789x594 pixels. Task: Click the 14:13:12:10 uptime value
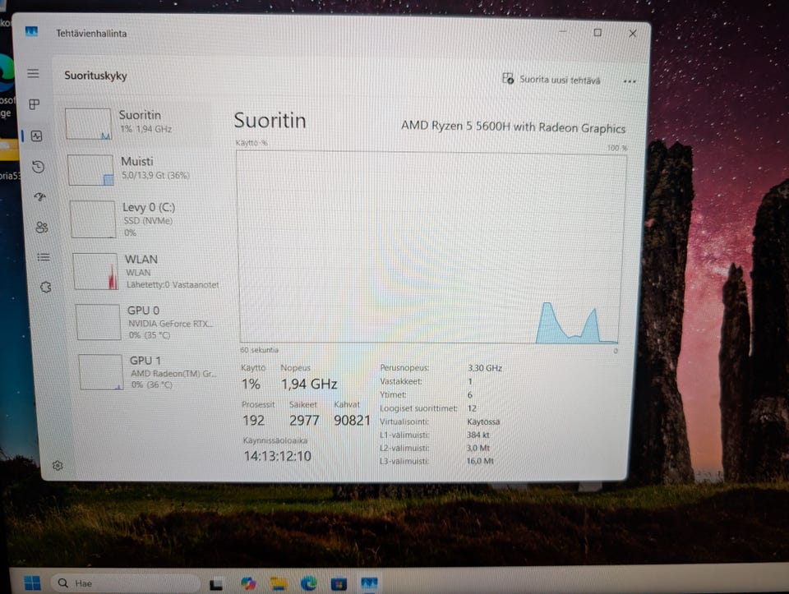[x=278, y=456]
